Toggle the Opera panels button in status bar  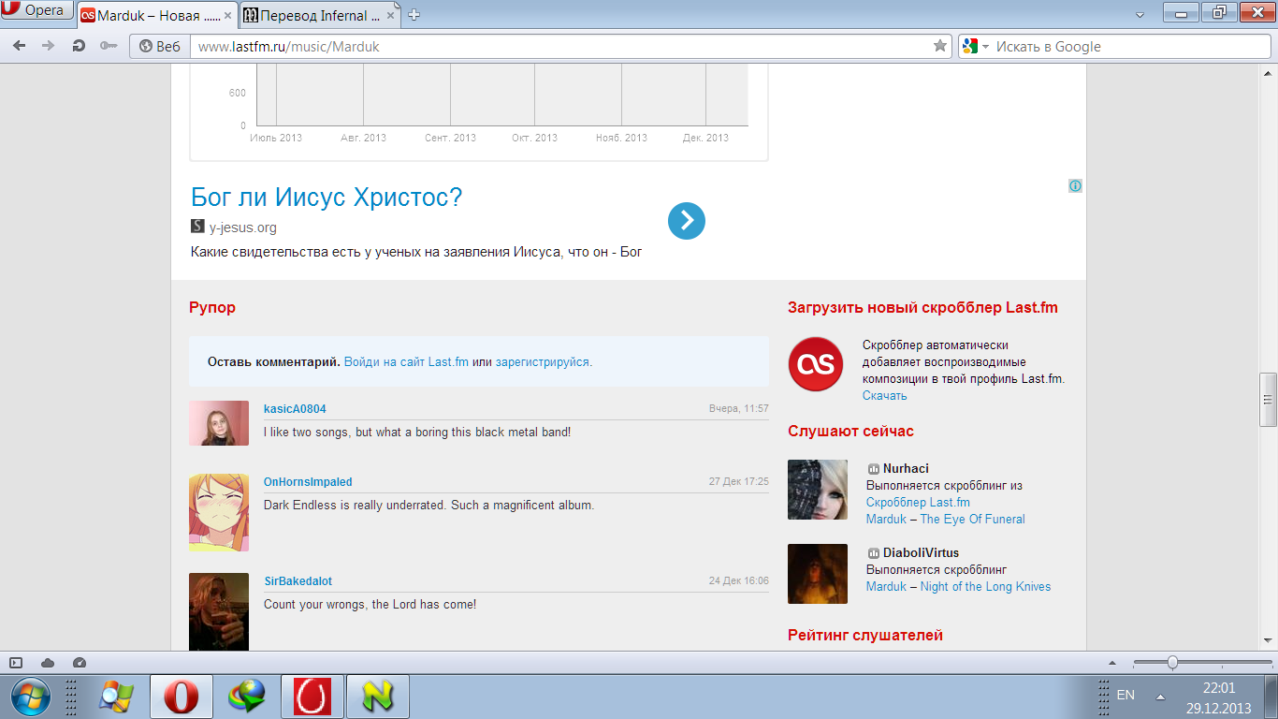tap(15, 663)
